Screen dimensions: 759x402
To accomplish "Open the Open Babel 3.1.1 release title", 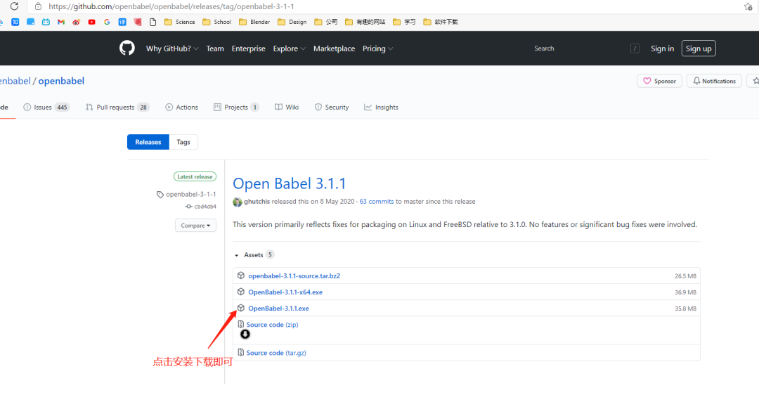I will 290,183.
